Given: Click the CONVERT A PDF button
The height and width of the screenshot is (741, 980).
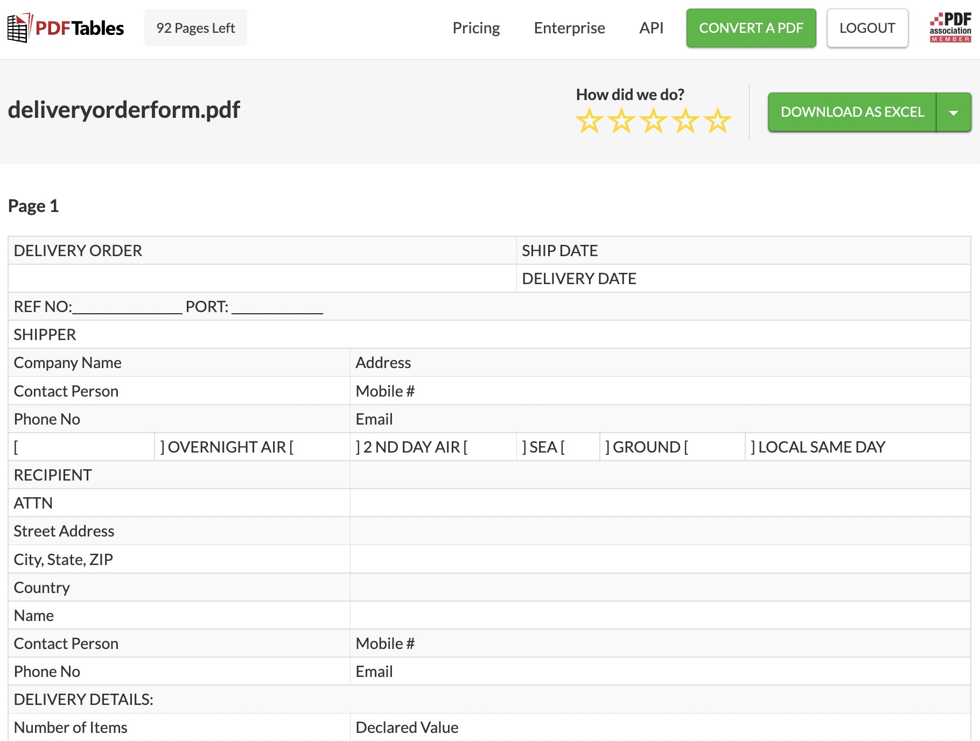Looking at the screenshot, I should [751, 28].
